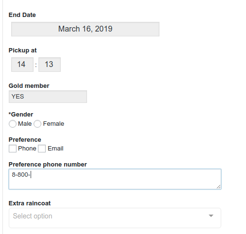Click the Preference phone number label

48,165
